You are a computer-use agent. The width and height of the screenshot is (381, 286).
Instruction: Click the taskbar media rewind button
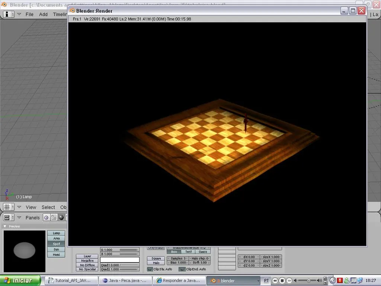coord(275,280)
